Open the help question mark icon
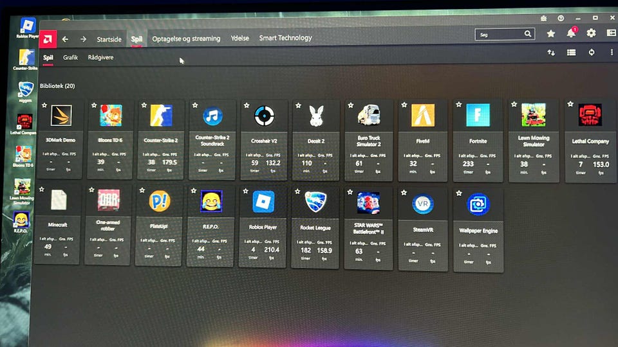618x347 pixels. [561, 18]
